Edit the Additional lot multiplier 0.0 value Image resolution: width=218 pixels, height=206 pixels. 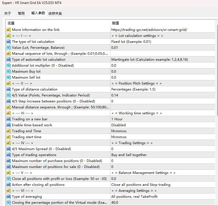point(163,66)
